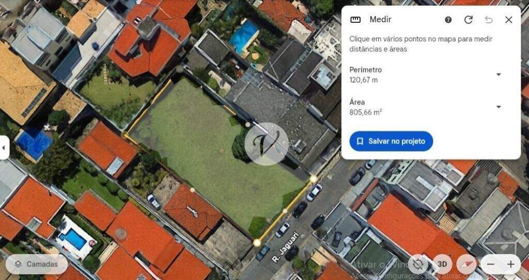Click the midpoint handle along R. Jaguari

coord(285,211)
